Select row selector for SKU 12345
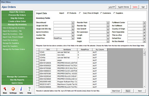The width and height of the screenshot is (149, 96). click(37, 52)
